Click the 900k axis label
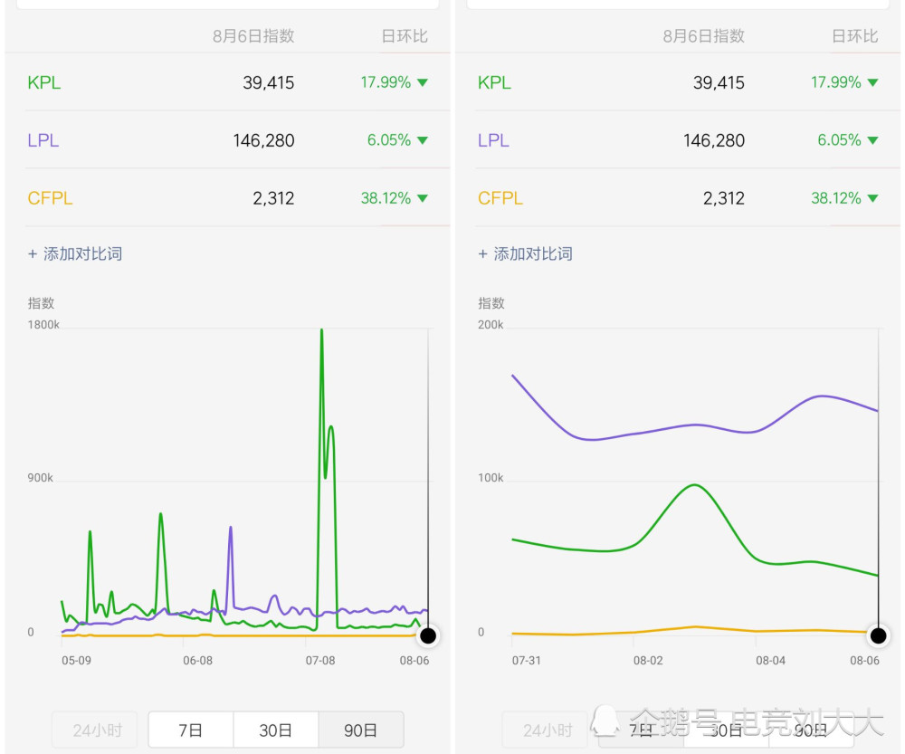Image resolution: width=905 pixels, height=754 pixels. coord(41,478)
